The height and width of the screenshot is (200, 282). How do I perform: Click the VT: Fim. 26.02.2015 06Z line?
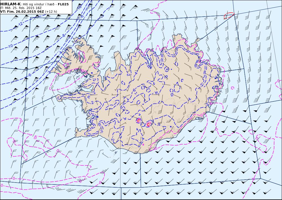[22, 12]
